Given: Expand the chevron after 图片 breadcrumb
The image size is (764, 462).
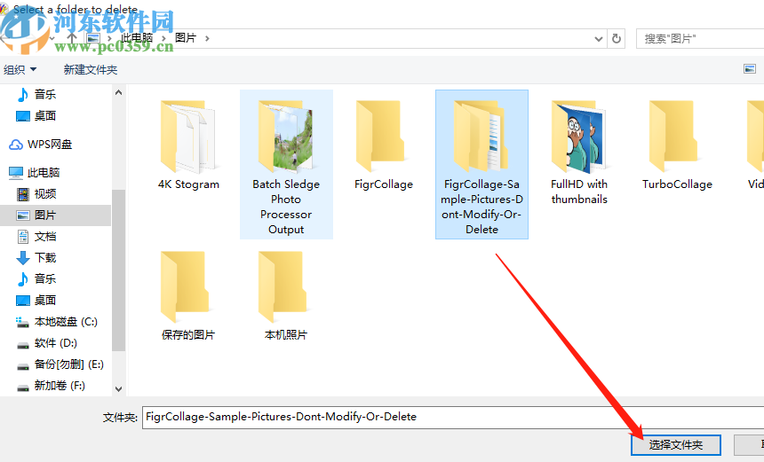Looking at the screenshot, I should (x=207, y=38).
